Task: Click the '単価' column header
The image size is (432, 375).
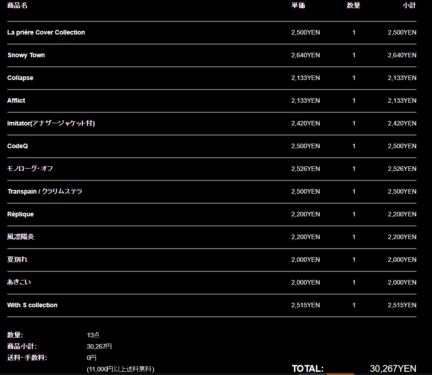Action: pyautogui.click(x=298, y=5)
